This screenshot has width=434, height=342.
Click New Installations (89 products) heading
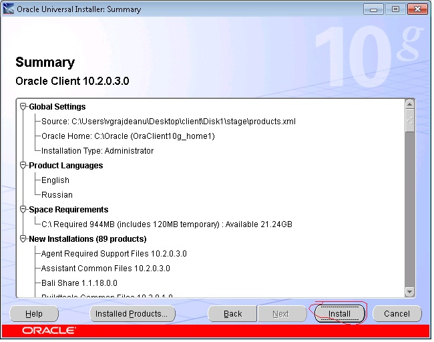tap(87, 238)
